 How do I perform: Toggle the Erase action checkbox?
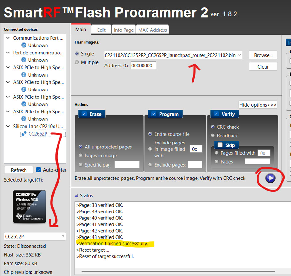pos(84,114)
